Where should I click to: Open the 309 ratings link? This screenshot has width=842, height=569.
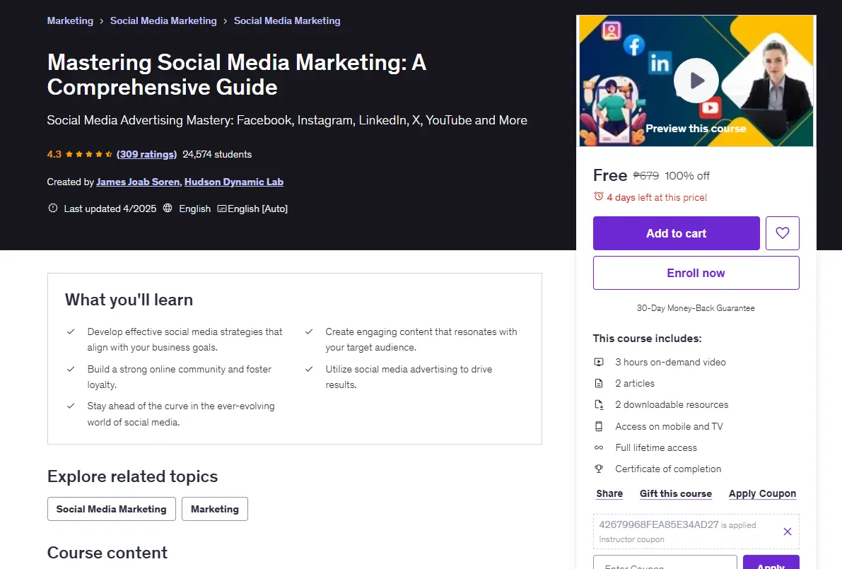146,154
